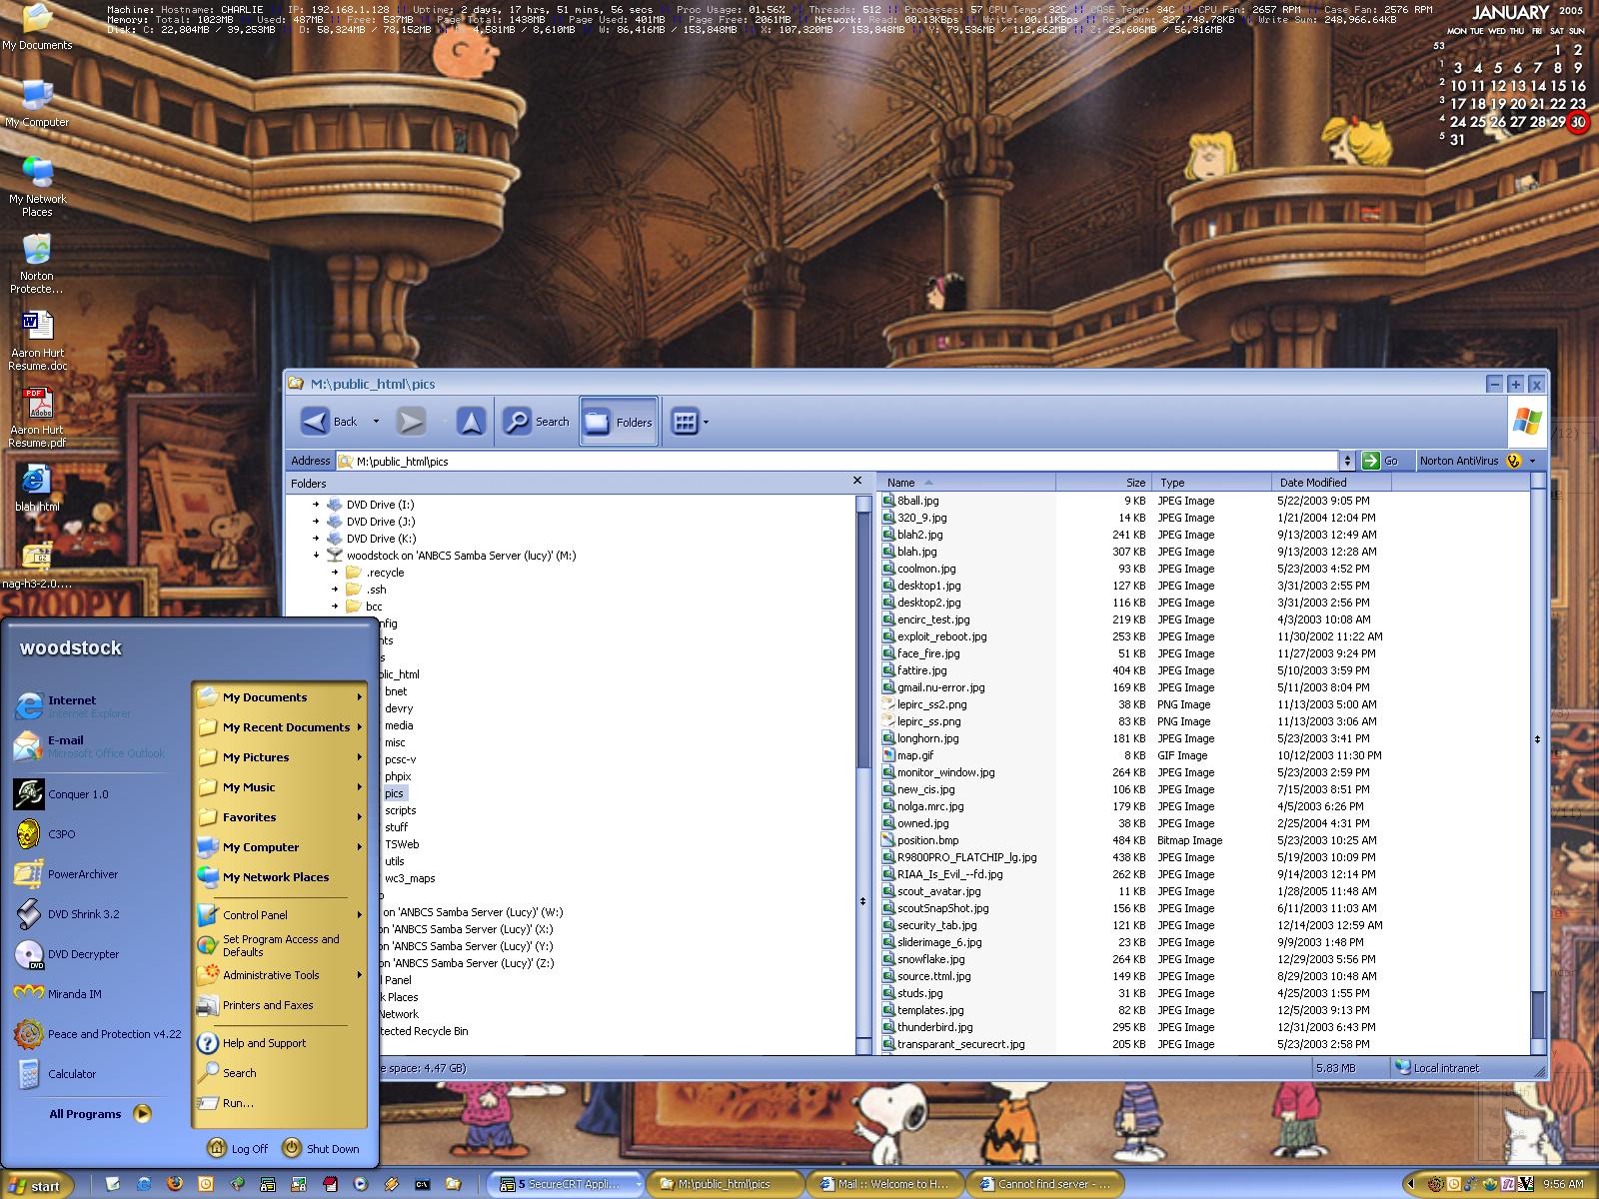The image size is (1599, 1199).
Task: Toggle the Folders pane button
Action: tap(619, 422)
